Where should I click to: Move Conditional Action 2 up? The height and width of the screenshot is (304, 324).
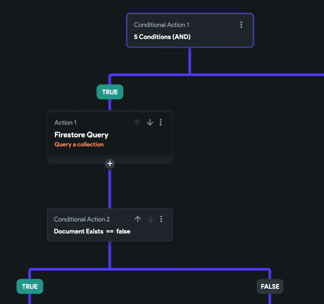click(138, 219)
